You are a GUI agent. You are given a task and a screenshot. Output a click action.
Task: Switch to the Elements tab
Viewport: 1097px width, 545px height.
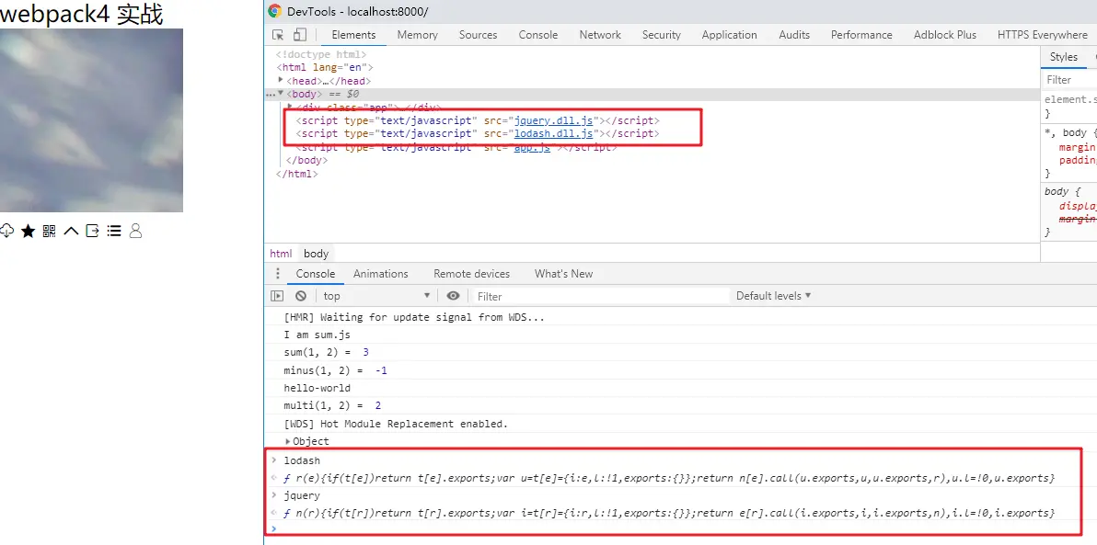click(x=353, y=35)
